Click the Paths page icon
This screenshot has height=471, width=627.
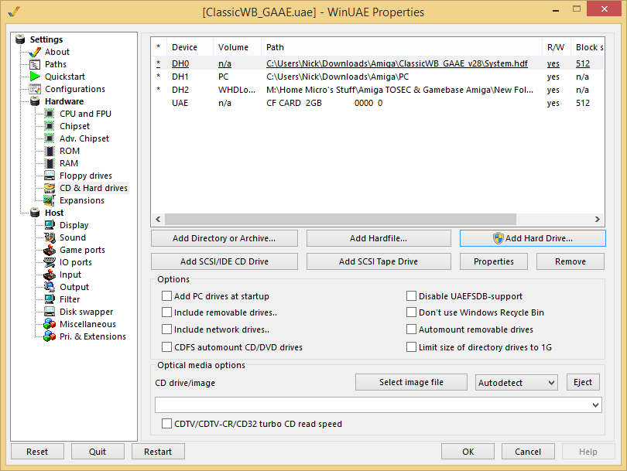tap(35, 64)
